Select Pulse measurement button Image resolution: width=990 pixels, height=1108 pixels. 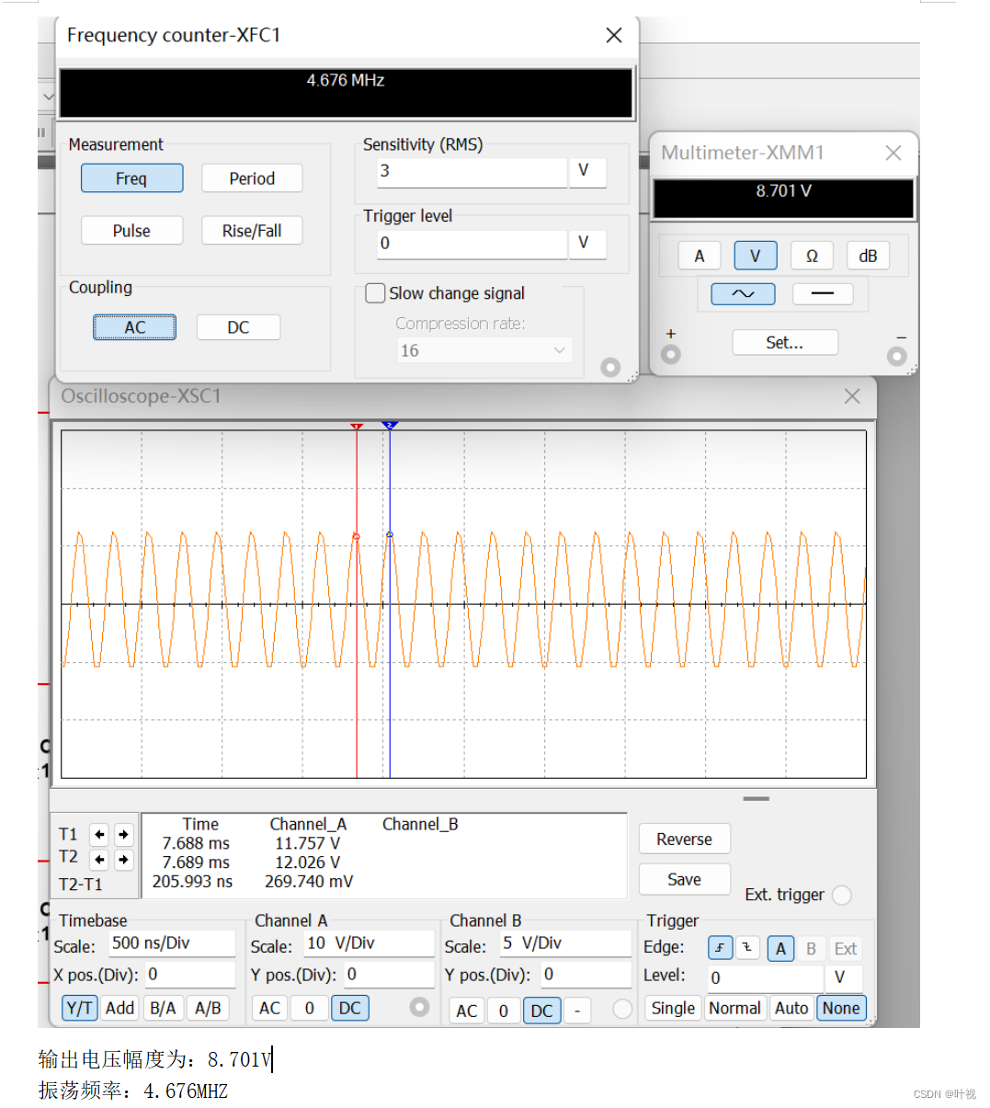[131, 231]
